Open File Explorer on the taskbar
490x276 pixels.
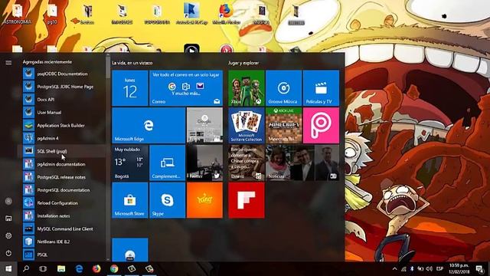(x=61, y=269)
